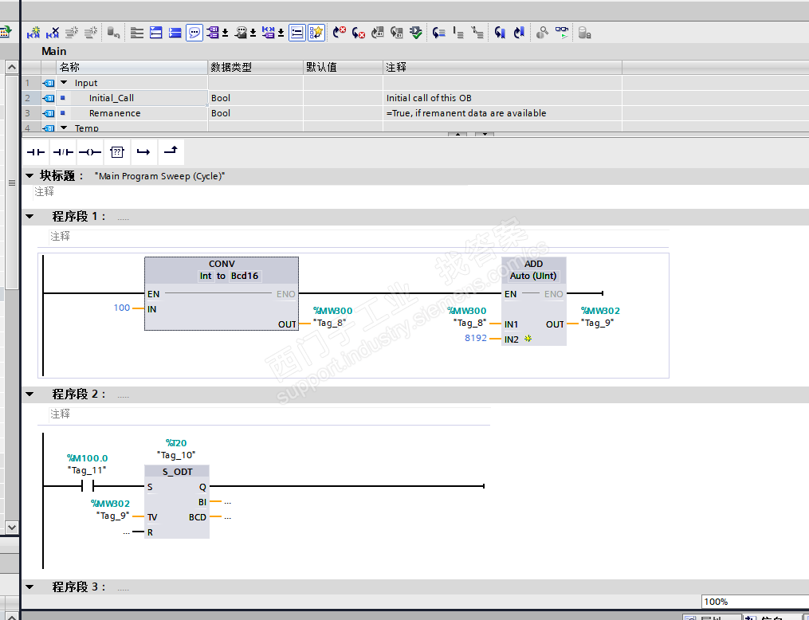Click the constant 100 at CONV IN
Viewport: 809px width, 620px height.
point(122,308)
